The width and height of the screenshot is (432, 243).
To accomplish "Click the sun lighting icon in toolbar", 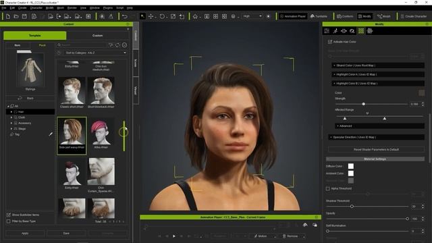I will pos(268,16).
